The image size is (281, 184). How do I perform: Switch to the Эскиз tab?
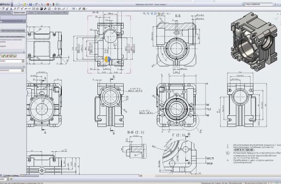31,13
